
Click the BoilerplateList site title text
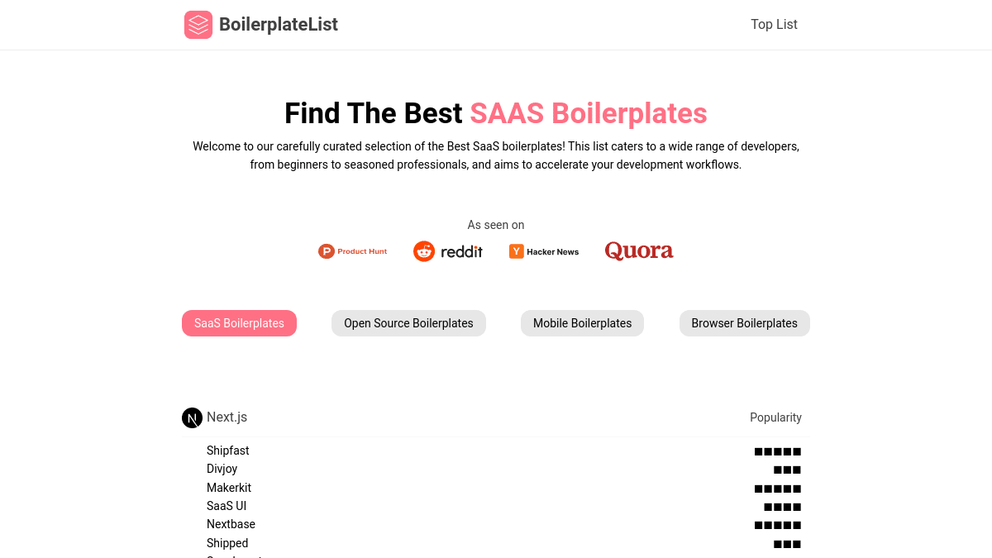click(279, 25)
